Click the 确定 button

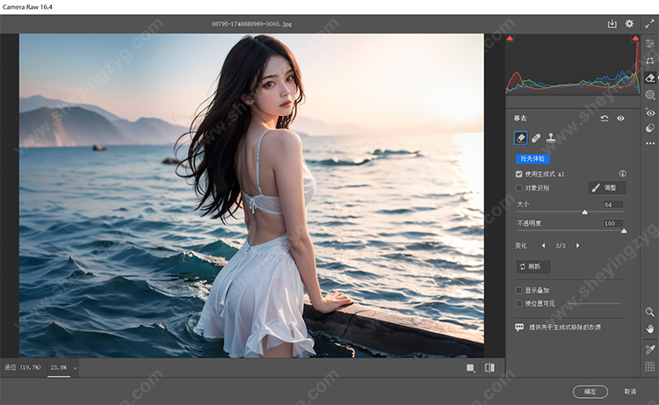click(x=590, y=391)
